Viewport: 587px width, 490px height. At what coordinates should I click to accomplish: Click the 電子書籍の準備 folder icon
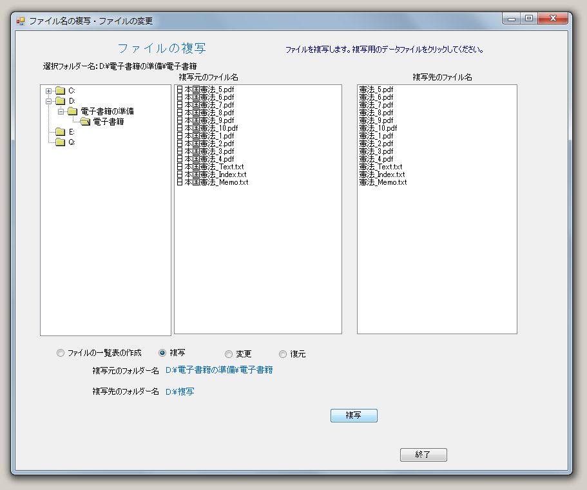pyautogui.click(x=72, y=111)
